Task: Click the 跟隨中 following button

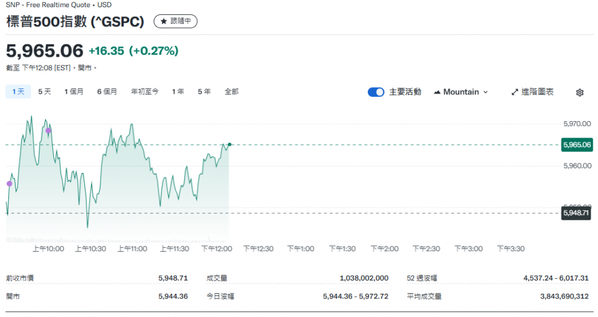Action: click(x=175, y=21)
